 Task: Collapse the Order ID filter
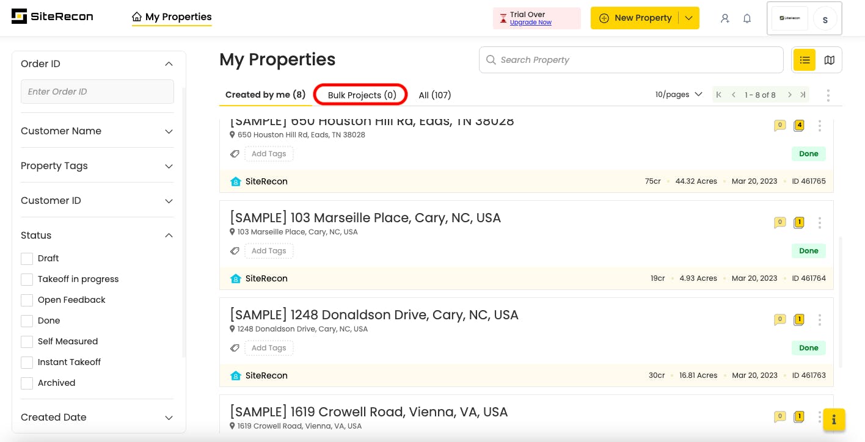tap(169, 64)
